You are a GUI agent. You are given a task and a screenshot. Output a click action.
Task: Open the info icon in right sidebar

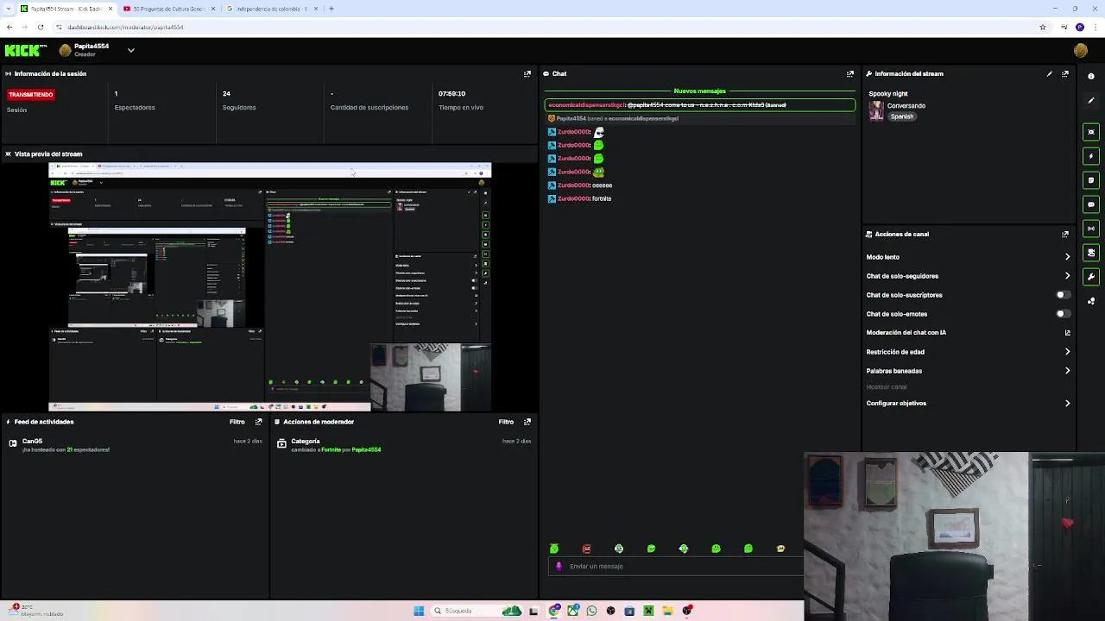coord(1091,76)
